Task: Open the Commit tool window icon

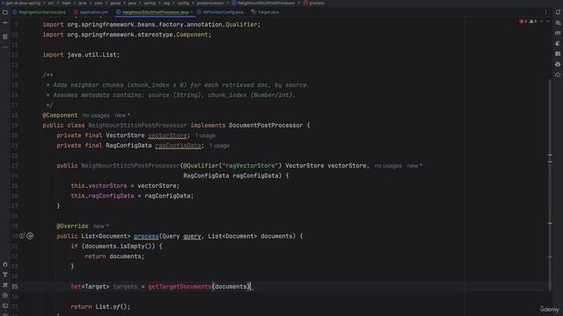Action: [x=5, y=23]
